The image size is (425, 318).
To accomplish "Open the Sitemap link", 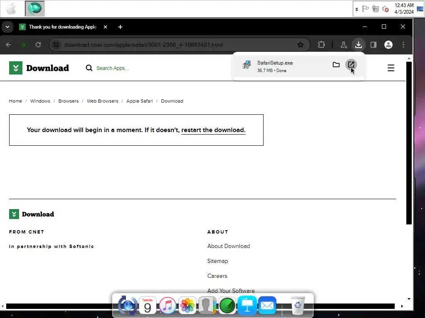I will click(x=217, y=261).
